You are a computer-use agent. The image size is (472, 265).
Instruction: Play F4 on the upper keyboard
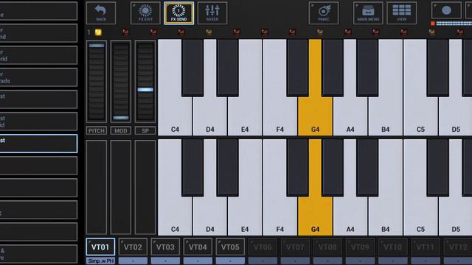280,117
